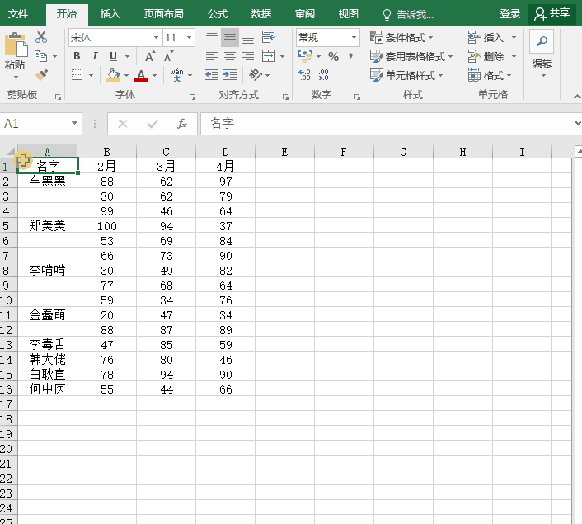The height and width of the screenshot is (524, 582).
Task: Click the Decrease Font Size icon
Action: tap(168, 56)
